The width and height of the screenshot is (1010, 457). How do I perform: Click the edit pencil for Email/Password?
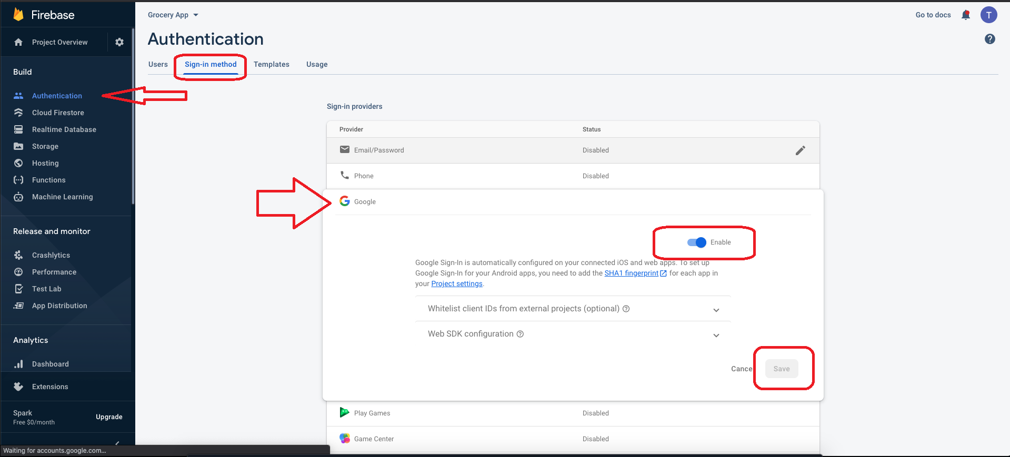click(x=800, y=150)
